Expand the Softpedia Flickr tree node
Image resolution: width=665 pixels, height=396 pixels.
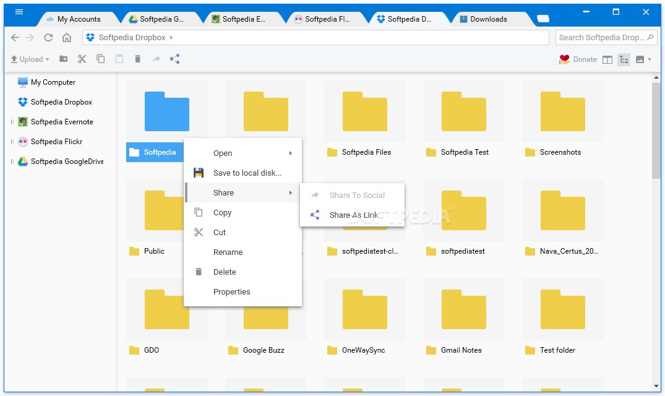[x=12, y=142]
